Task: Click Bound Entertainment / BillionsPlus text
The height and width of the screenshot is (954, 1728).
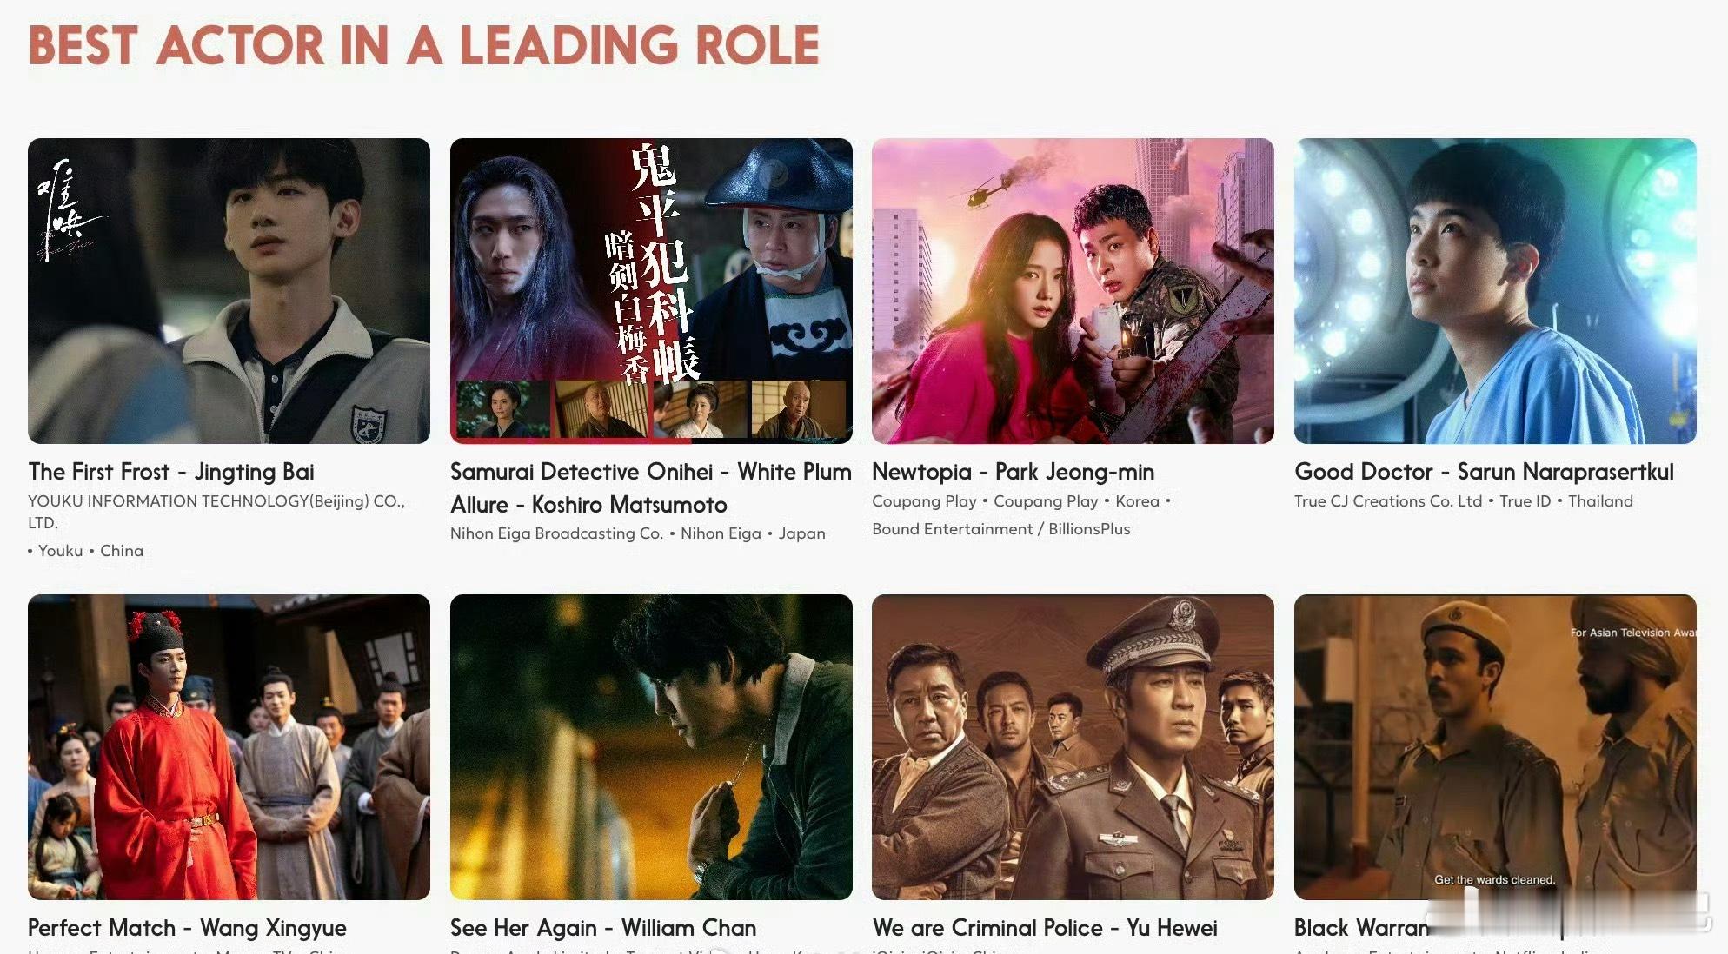Action: coord(1001,529)
